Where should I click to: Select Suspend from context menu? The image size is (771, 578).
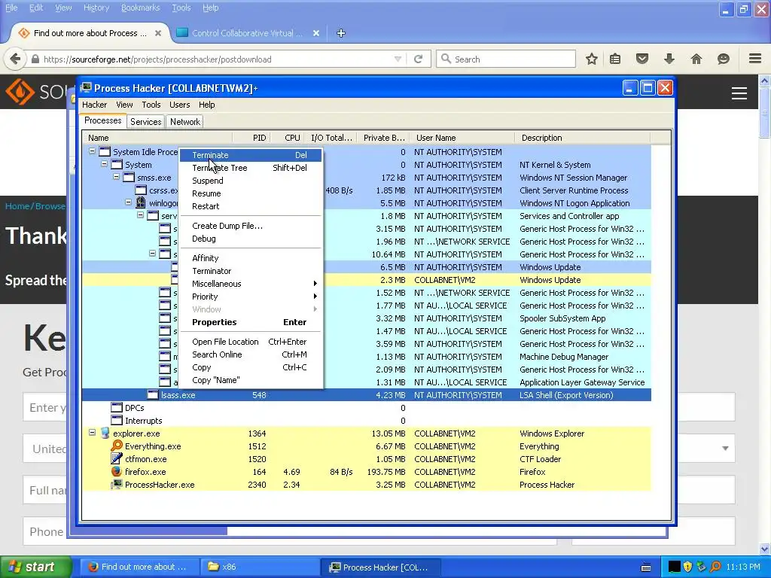coord(251,181)
